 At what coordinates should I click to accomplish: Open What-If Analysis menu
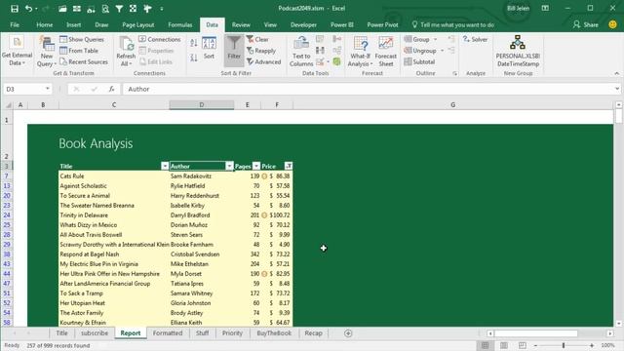click(x=360, y=52)
